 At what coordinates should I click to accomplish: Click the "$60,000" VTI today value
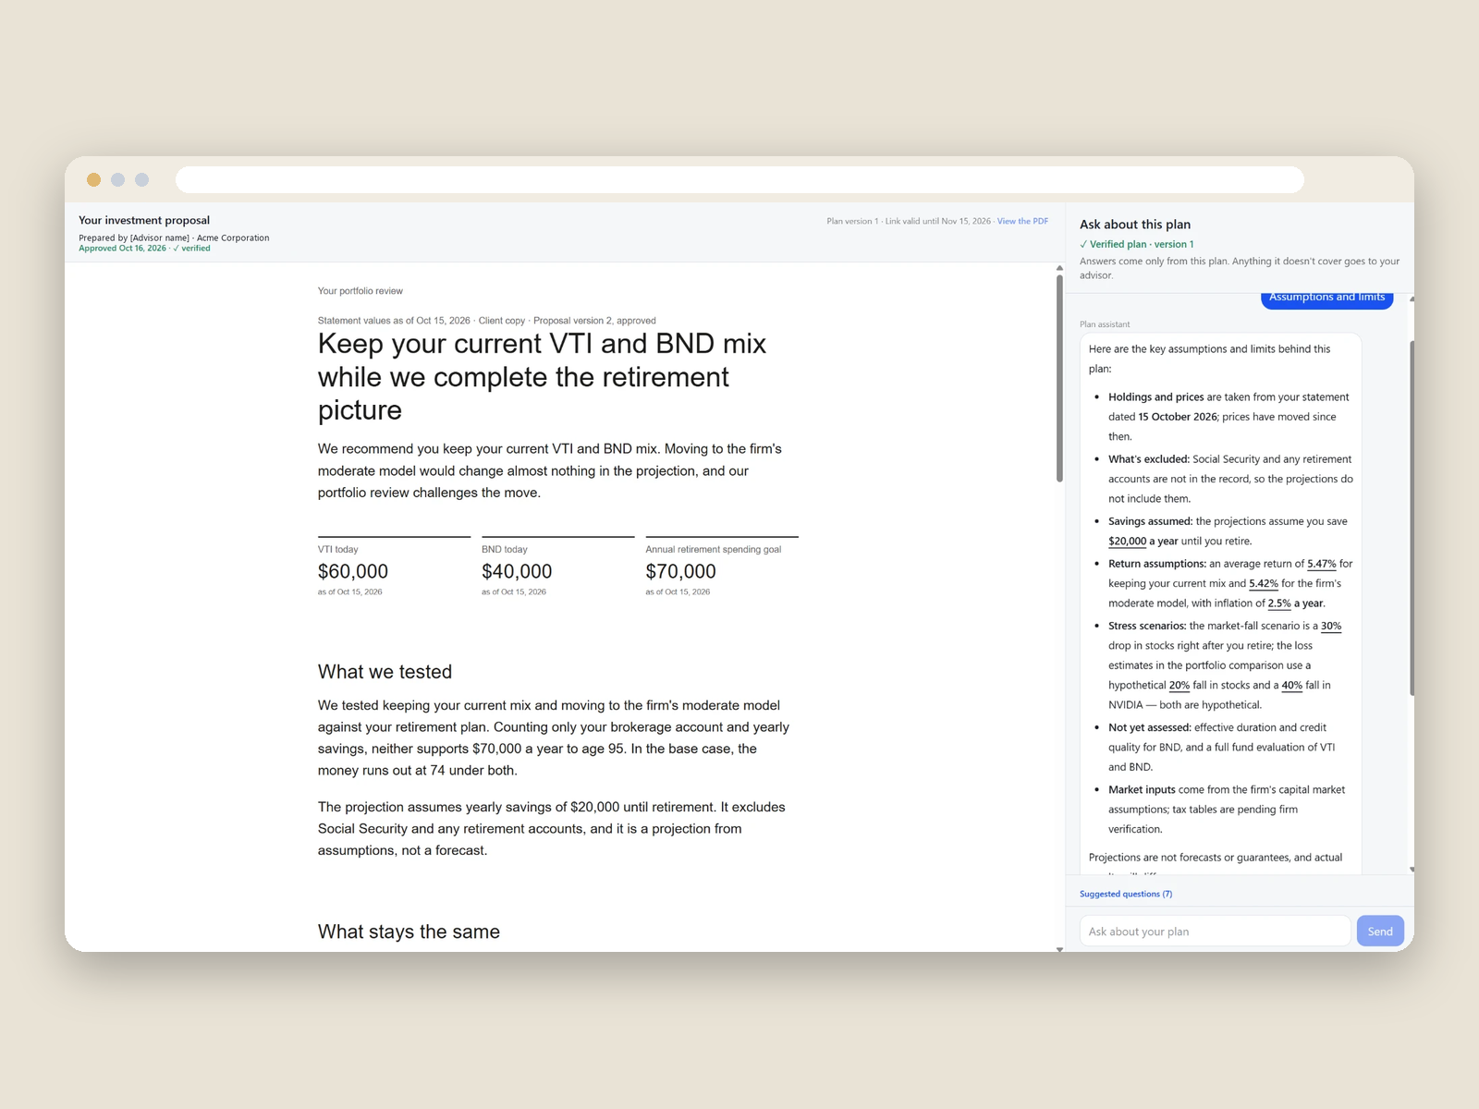(353, 571)
